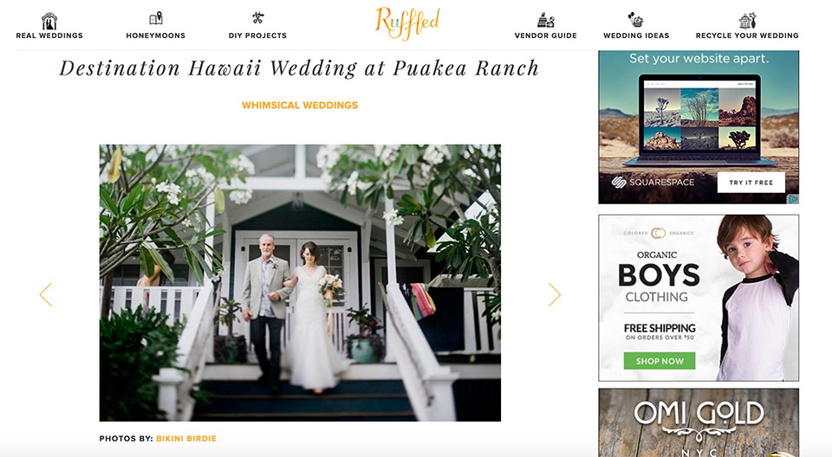
Task: Open the Vendor Guide menu label
Action: (x=545, y=35)
